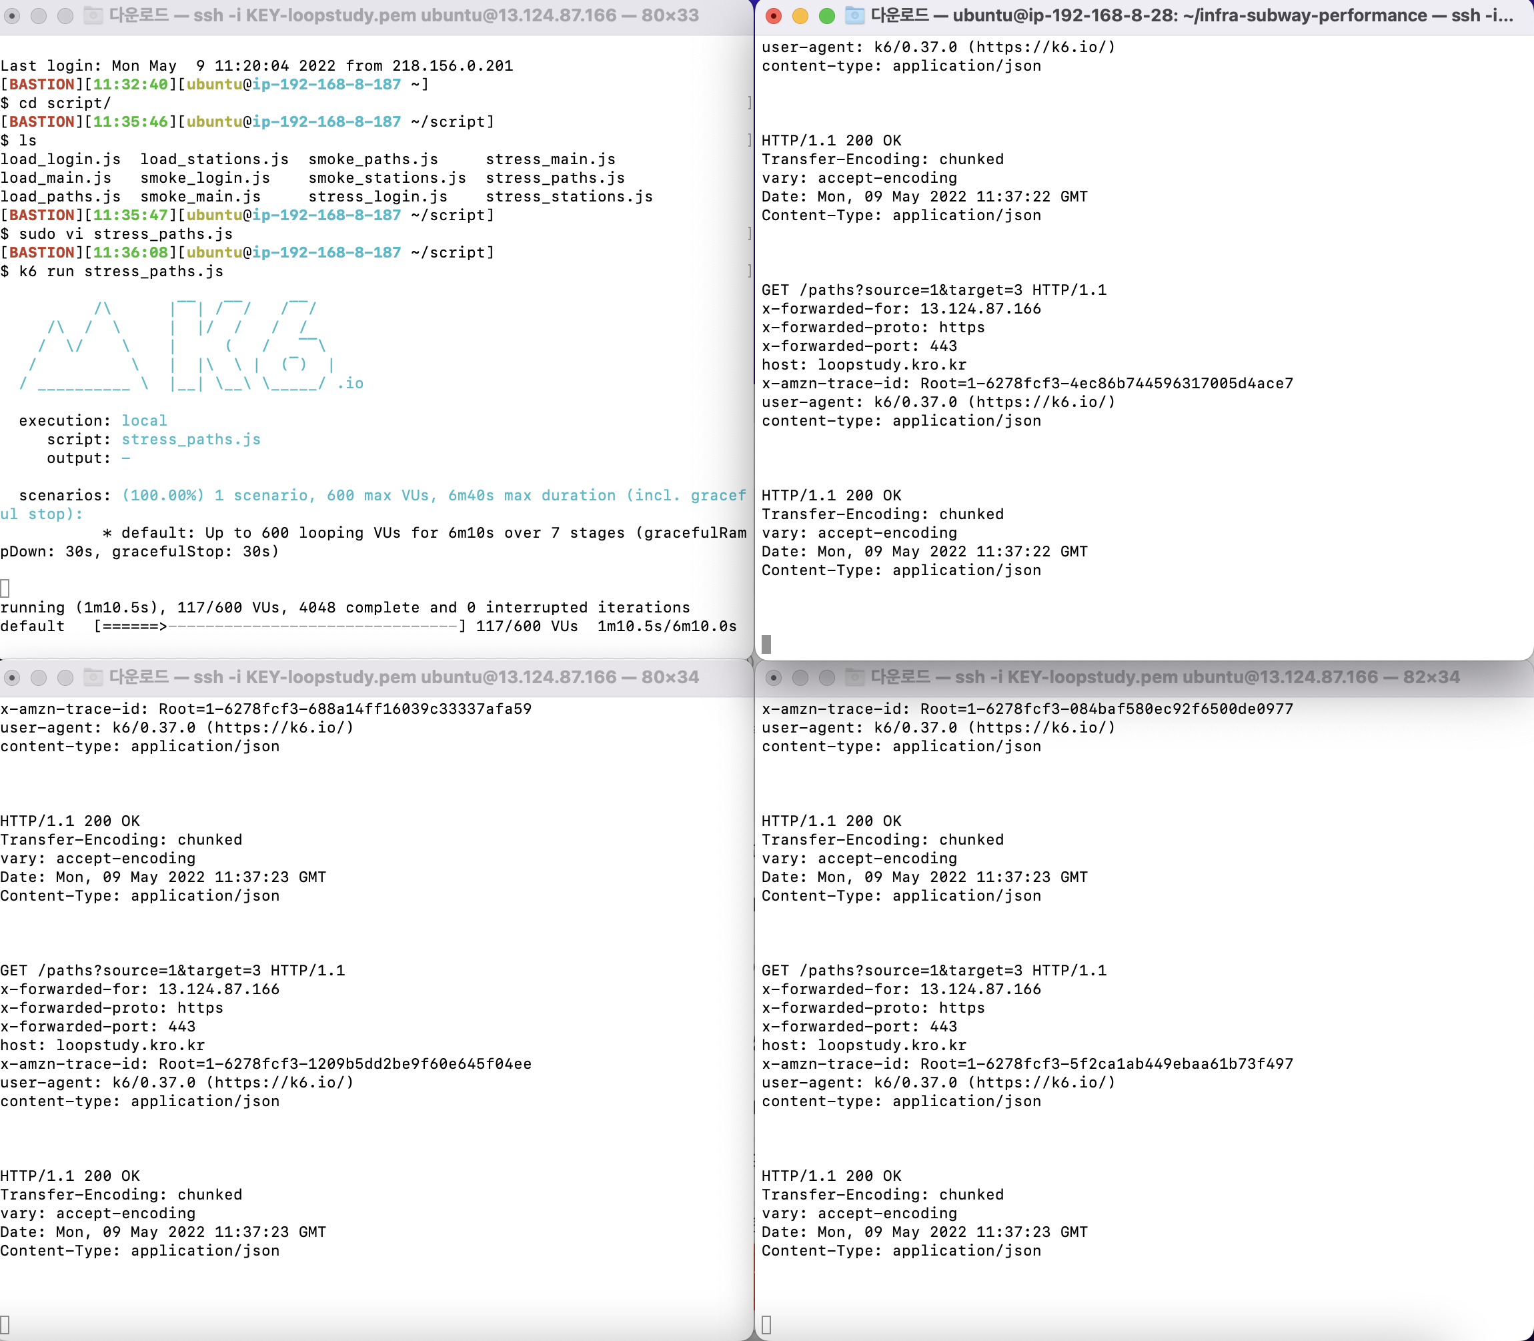Focus the 80×33 terminal by its title text
This screenshot has width=1534, height=1341.
(x=404, y=15)
